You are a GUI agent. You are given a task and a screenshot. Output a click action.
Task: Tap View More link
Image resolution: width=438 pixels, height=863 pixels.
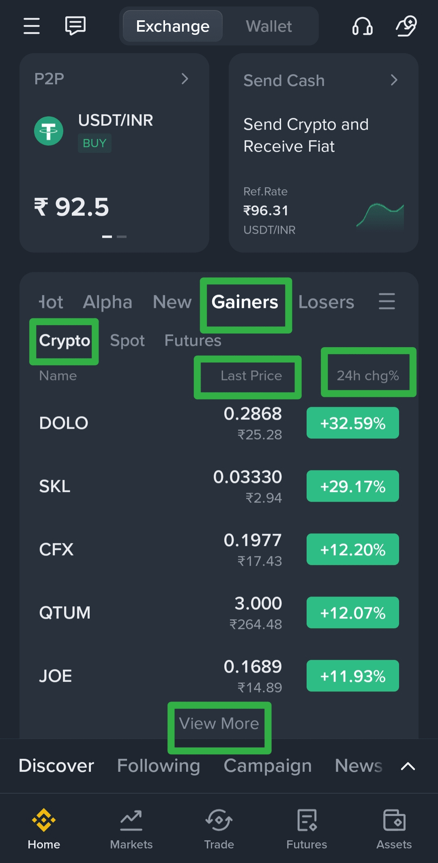219,723
